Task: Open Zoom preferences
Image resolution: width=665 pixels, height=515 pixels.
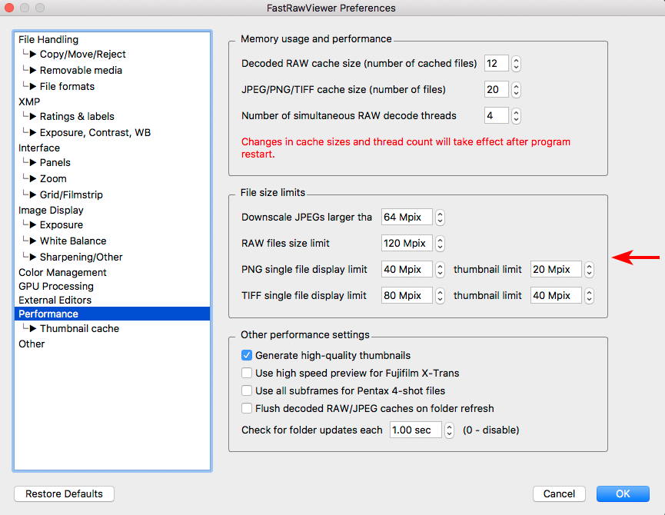Action: click(x=53, y=179)
